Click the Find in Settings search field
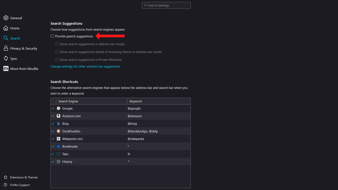 (166, 5)
